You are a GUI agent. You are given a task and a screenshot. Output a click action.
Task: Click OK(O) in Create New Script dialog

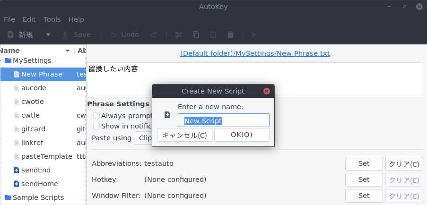[242, 135]
